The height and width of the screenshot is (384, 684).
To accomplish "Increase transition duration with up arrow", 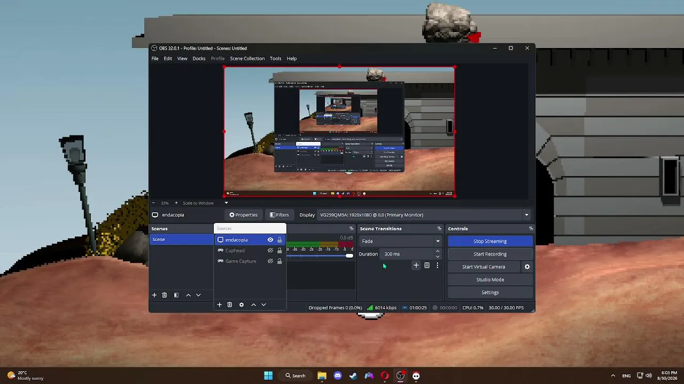I will [x=438, y=252].
